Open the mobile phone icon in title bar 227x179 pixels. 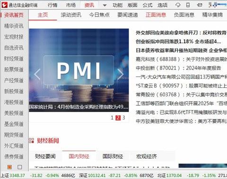[188, 5]
